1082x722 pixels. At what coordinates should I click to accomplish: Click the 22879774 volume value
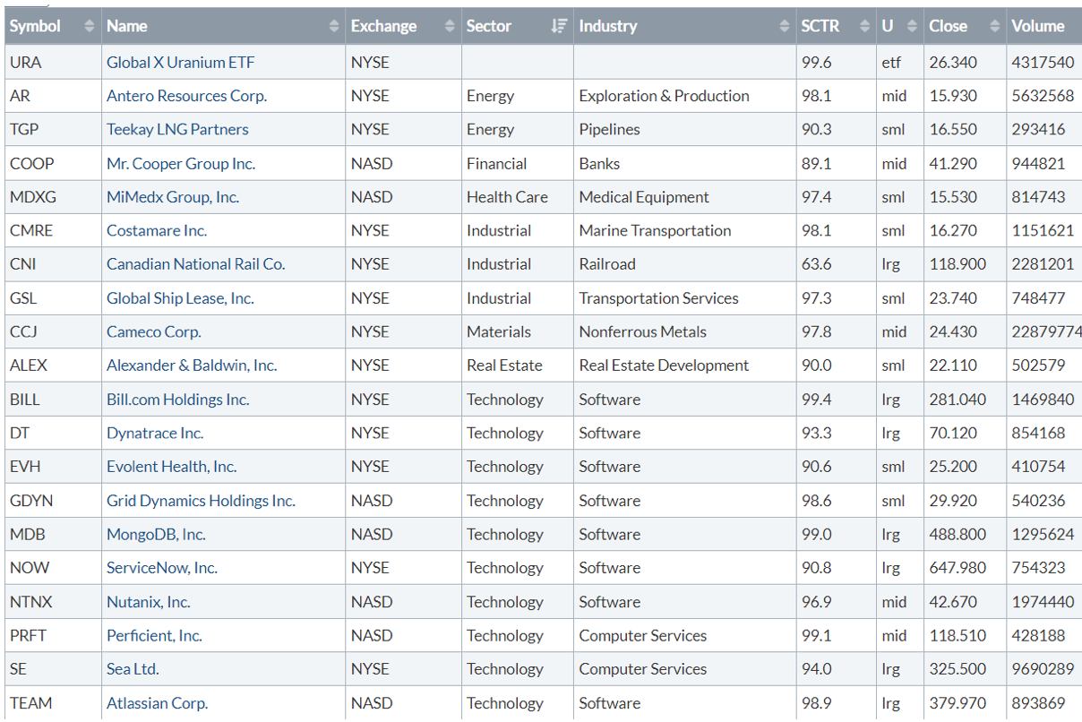pyautogui.click(x=1046, y=331)
